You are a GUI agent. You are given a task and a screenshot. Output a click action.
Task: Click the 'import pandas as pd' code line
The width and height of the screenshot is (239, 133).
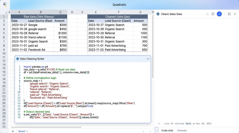tap(36, 67)
